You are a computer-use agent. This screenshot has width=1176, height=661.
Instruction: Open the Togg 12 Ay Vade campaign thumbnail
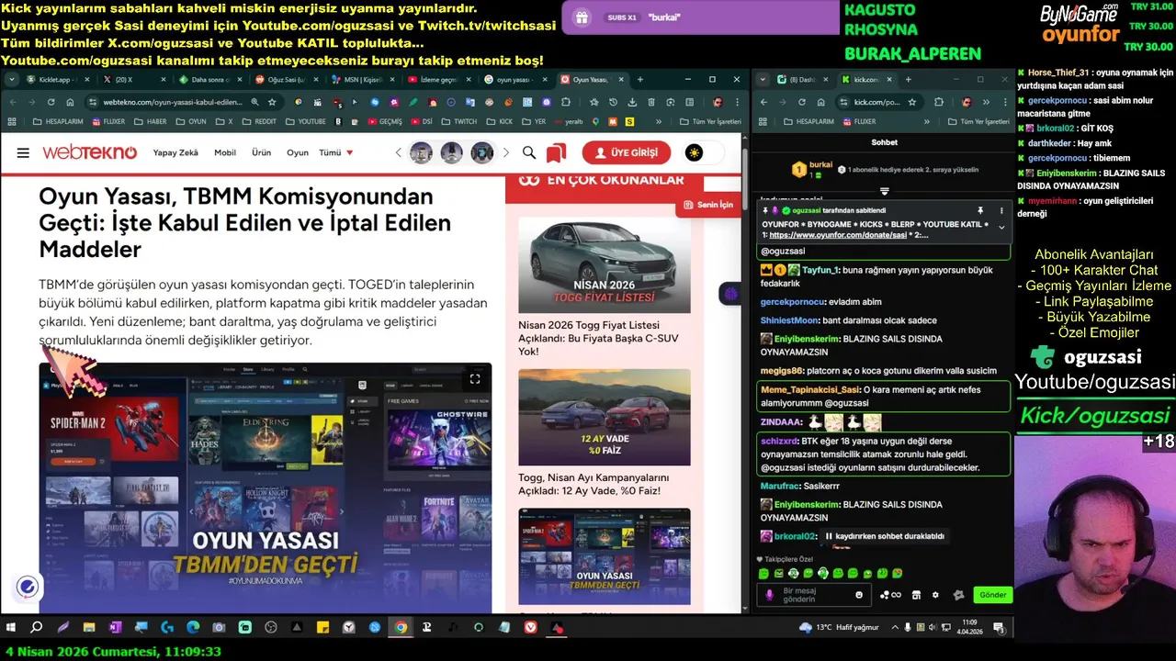pyautogui.click(x=604, y=417)
